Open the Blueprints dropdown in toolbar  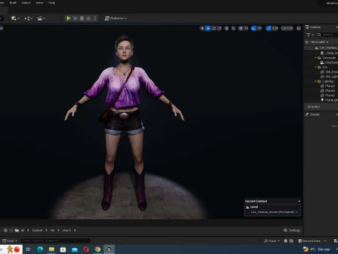(x=28, y=18)
